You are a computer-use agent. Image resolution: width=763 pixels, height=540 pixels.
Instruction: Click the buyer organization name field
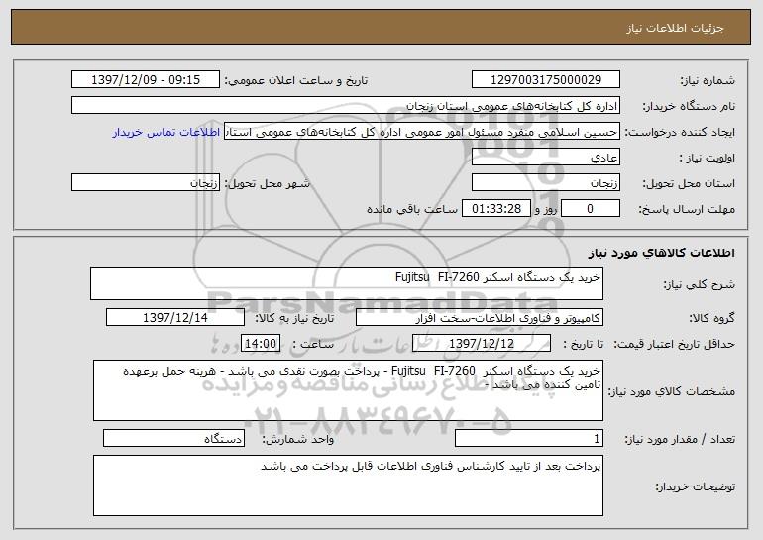346,105
